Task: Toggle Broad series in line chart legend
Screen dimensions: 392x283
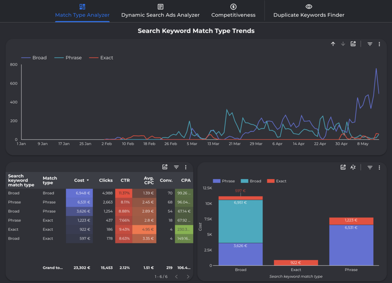Action: (34, 58)
